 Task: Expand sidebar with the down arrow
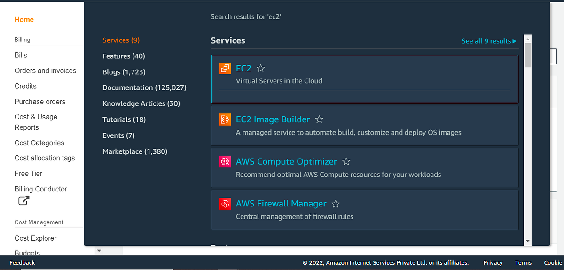coord(99,251)
